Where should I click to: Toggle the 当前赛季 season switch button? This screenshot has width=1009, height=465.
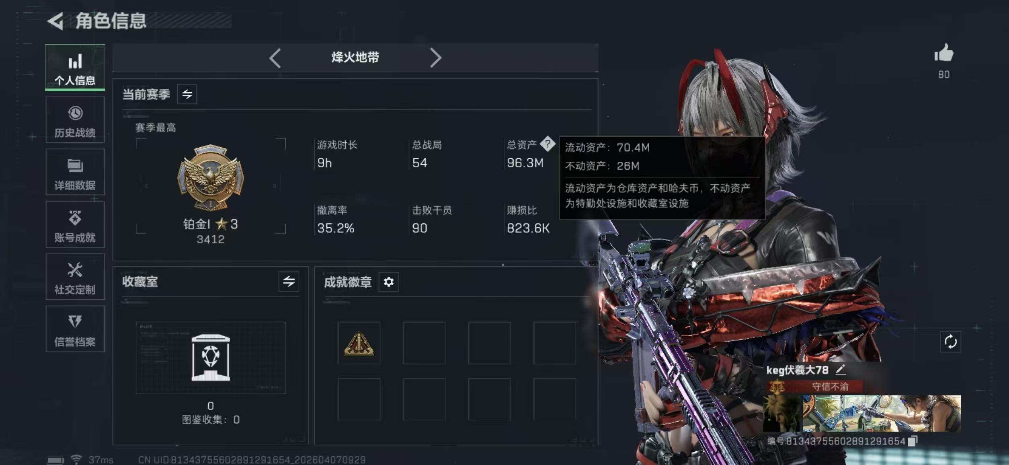(187, 94)
